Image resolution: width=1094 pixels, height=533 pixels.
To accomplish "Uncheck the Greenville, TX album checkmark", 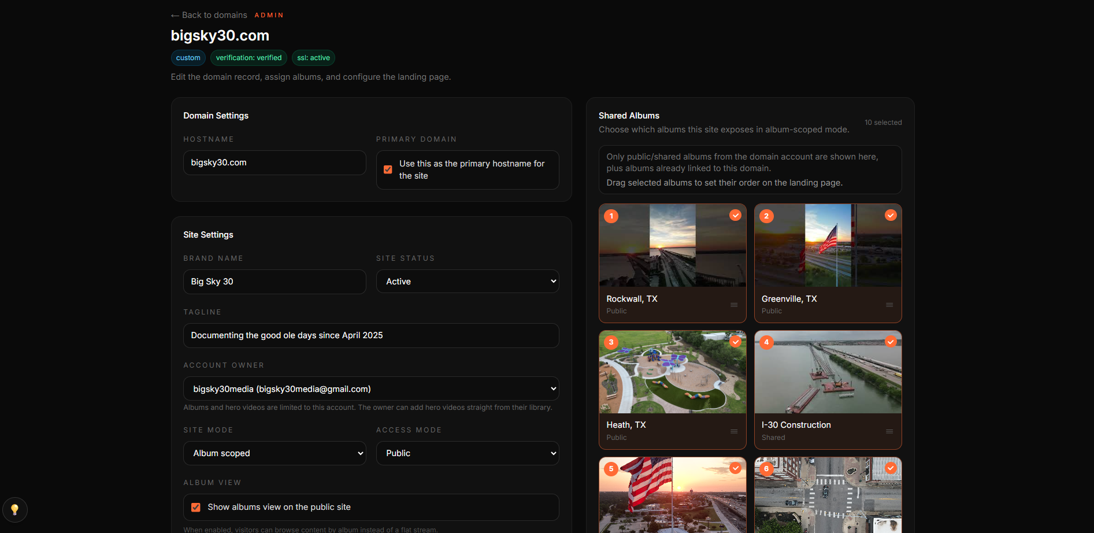I will click(891, 215).
